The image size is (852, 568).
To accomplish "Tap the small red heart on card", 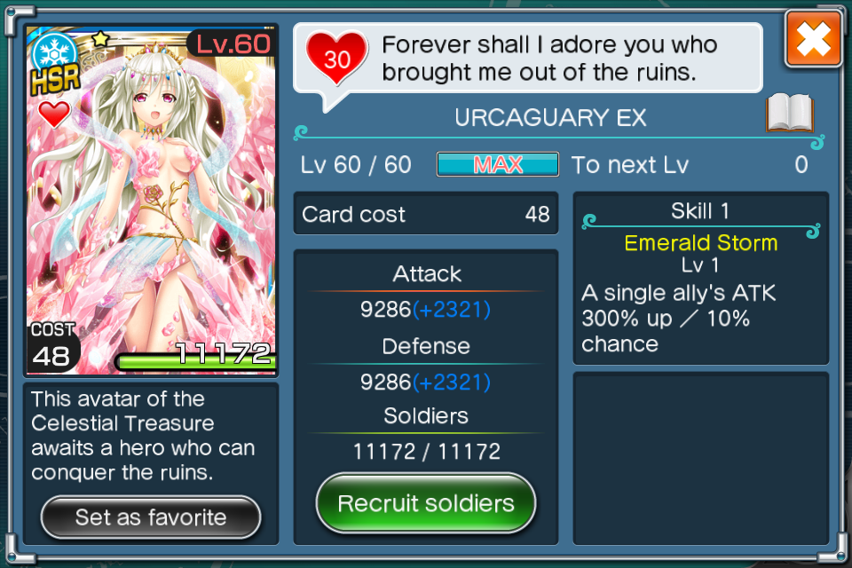I will 54,114.
